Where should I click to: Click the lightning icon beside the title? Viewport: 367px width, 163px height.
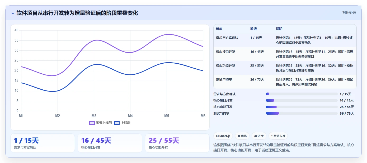pos(12,13)
